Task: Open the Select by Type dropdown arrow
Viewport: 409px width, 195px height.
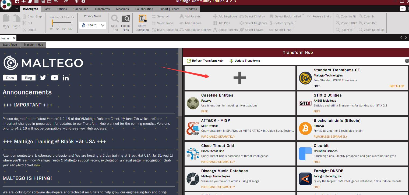Action: pyautogui.click(x=296, y=21)
